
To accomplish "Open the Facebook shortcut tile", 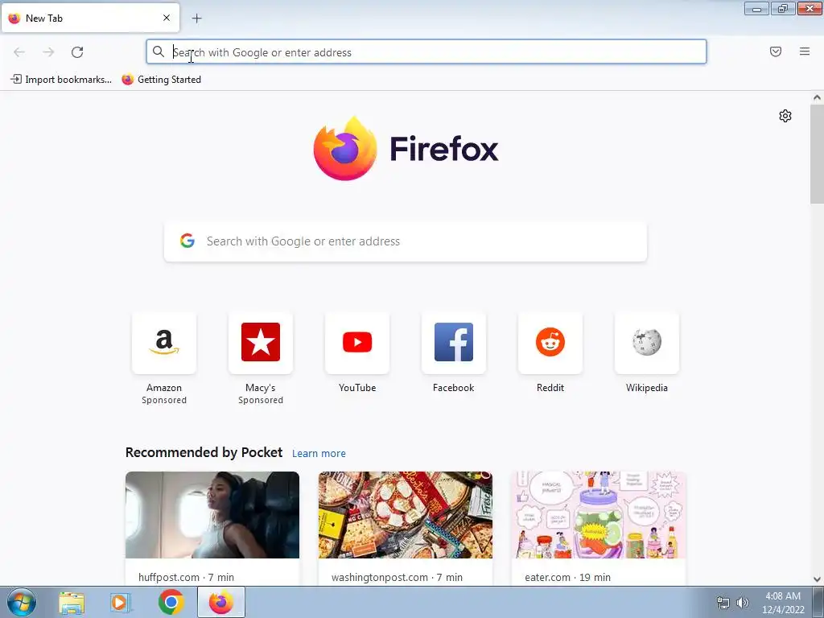I will pyautogui.click(x=454, y=343).
